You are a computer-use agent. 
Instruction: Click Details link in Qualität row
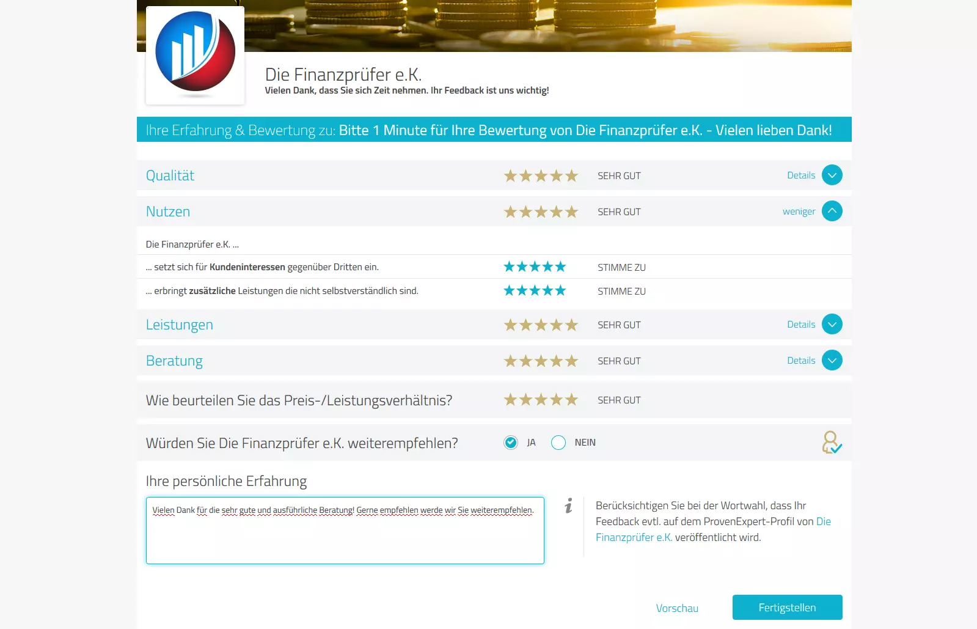click(x=801, y=175)
